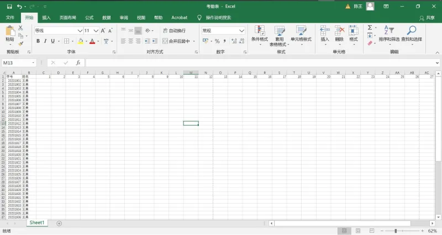Open Find and Select (查找和选择)
Image resolution: width=442 pixels, height=235 pixels.
pos(412,35)
